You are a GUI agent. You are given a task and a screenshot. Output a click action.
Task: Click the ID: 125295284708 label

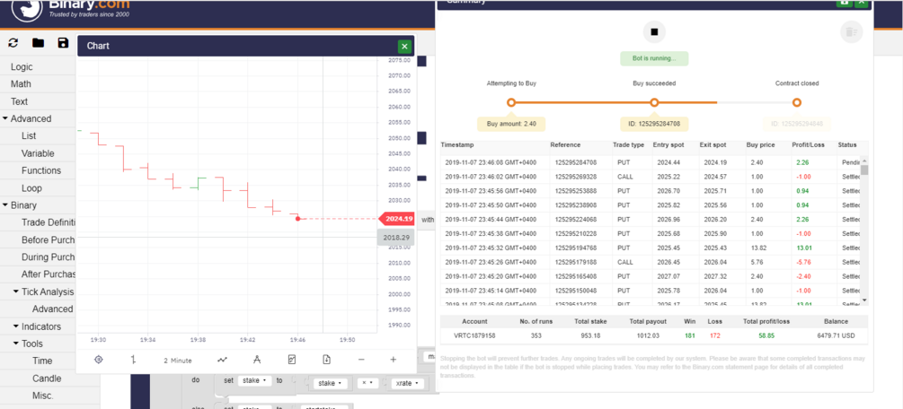tap(654, 124)
